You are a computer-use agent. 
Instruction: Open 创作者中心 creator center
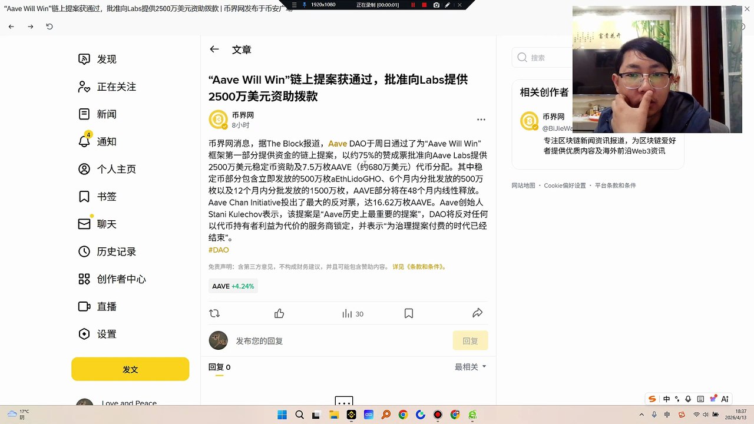coord(112,279)
